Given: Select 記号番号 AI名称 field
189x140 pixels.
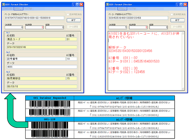Looking at the screenshot, I should [36, 59].
